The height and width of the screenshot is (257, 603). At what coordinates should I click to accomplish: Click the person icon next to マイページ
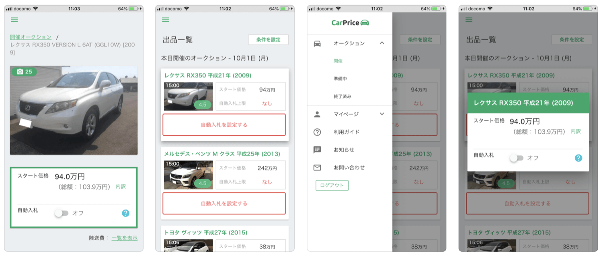(317, 114)
